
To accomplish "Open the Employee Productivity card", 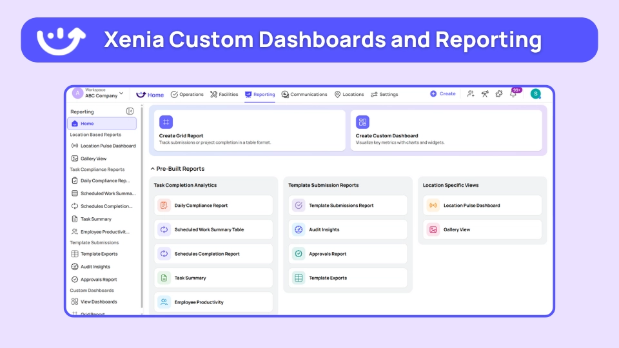I will (213, 302).
